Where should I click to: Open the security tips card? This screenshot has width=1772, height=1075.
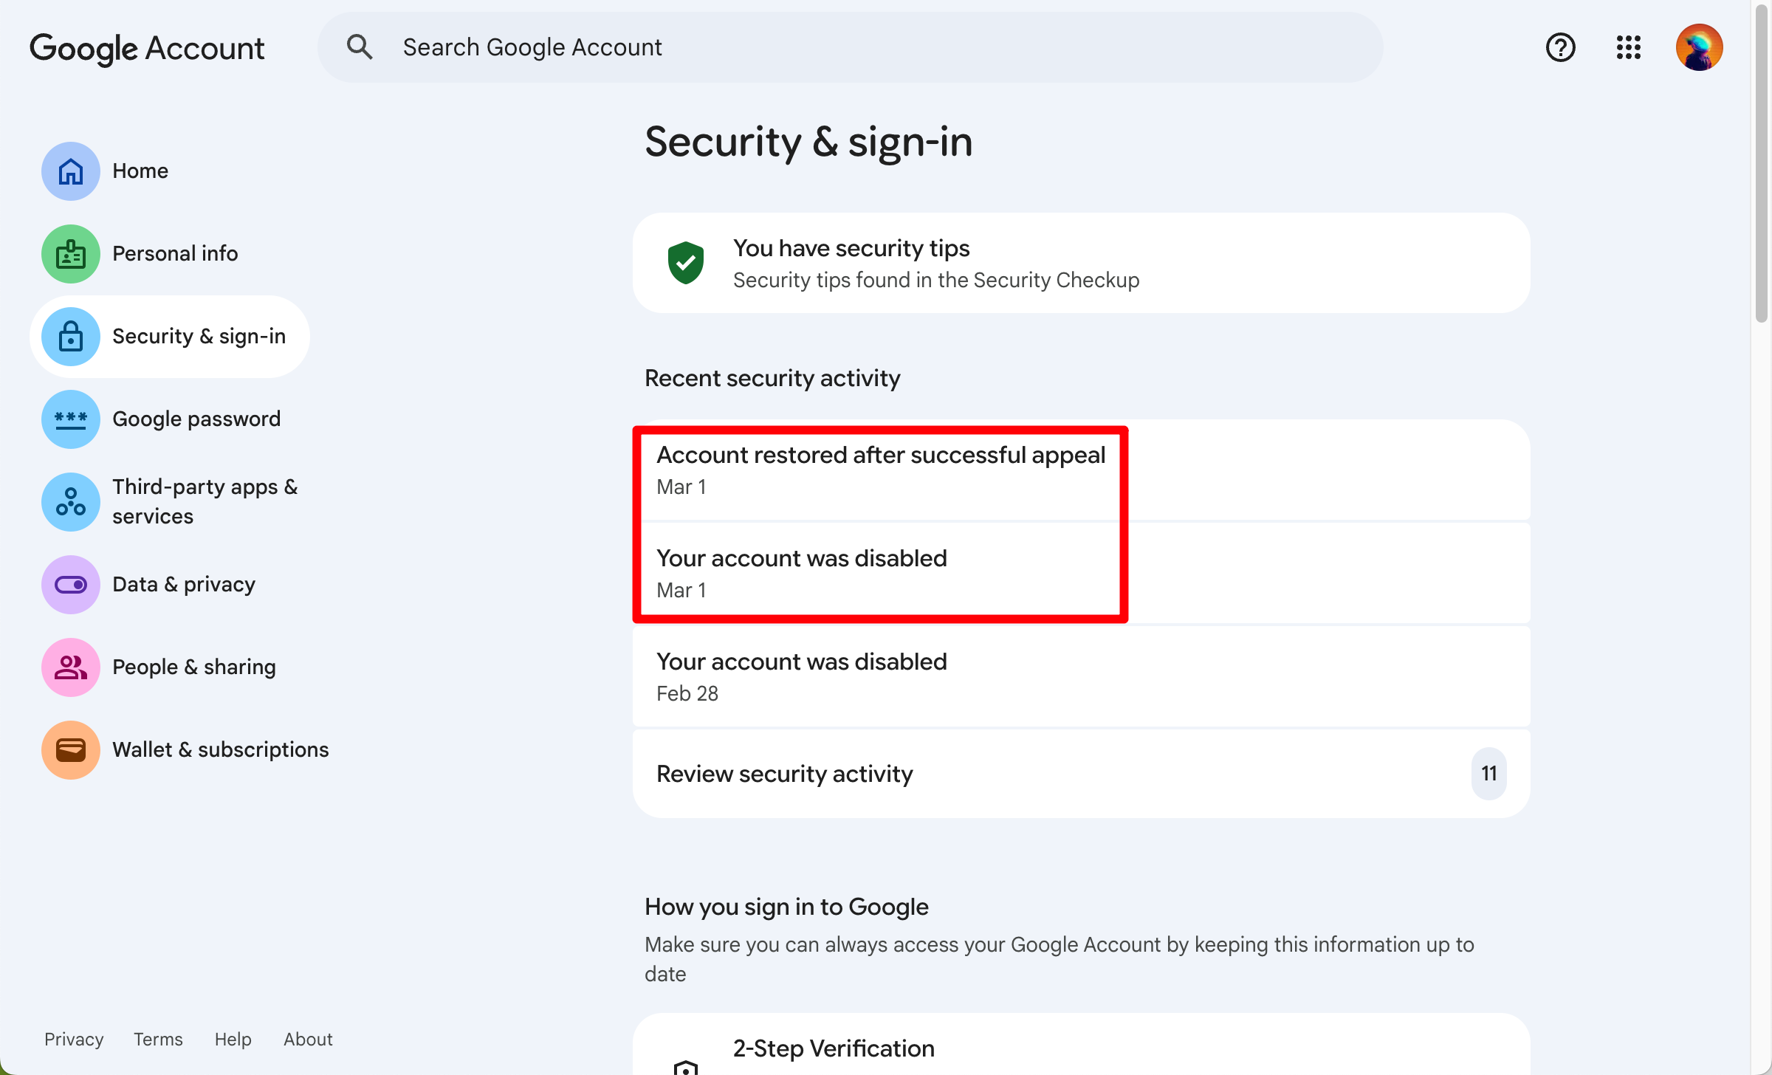pos(1081,264)
